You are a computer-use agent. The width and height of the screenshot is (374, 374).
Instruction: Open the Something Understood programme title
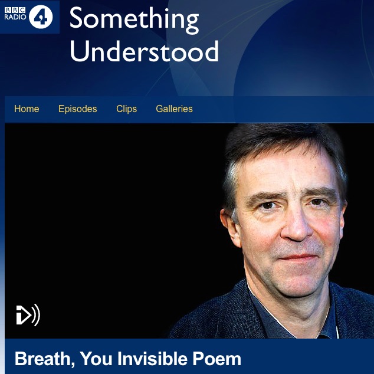point(144,35)
